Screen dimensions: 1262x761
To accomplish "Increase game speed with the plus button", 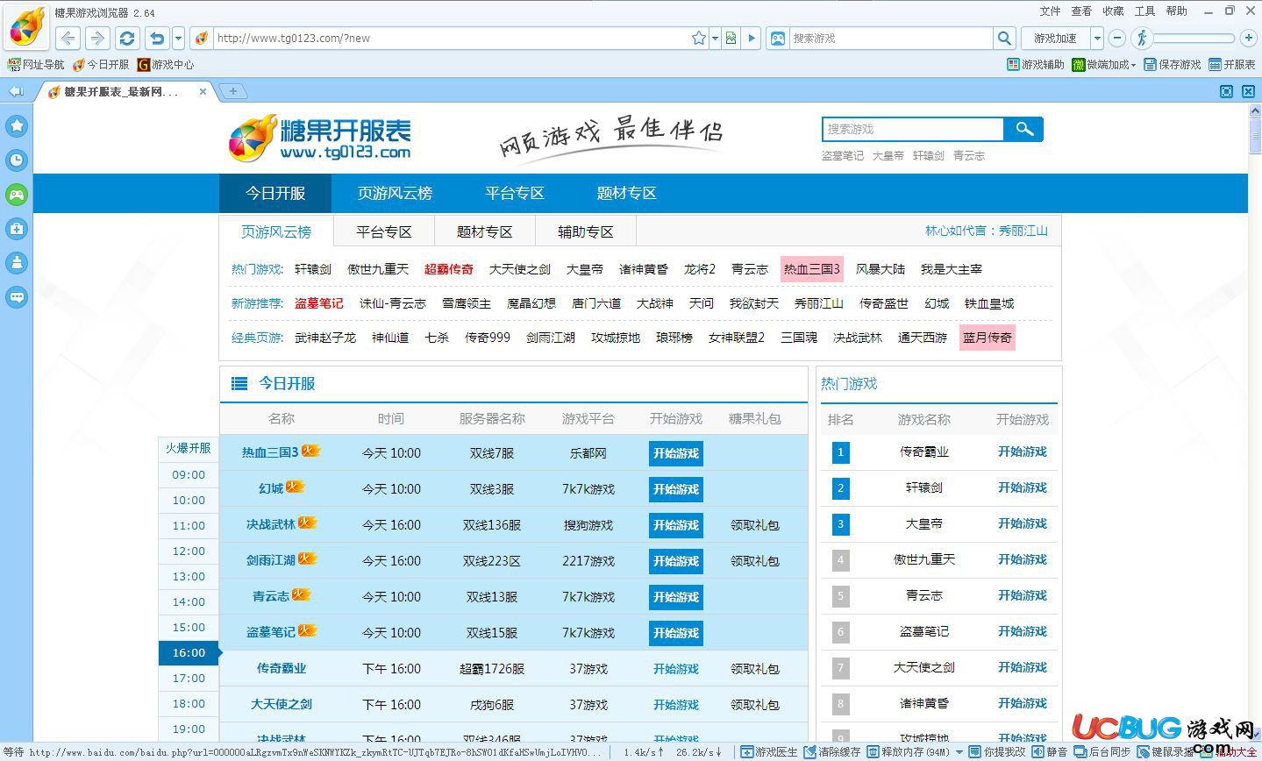I will (x=1249, y=38).
